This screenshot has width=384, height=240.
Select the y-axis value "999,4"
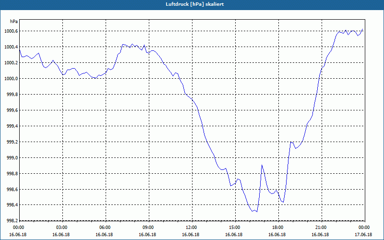pyautogui.click(x=13, y=126)
